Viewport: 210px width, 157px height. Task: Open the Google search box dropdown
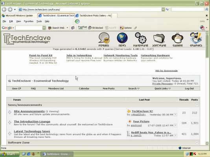pyautogui.click(x=44, y=28)
